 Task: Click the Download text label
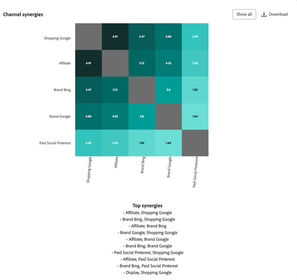pos(278,14)
